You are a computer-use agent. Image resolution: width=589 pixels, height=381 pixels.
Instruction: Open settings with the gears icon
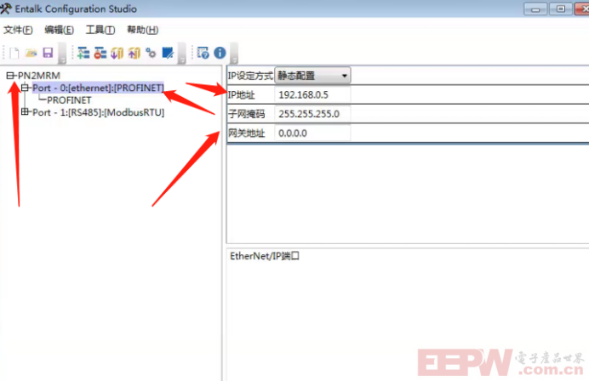(151, 53)
